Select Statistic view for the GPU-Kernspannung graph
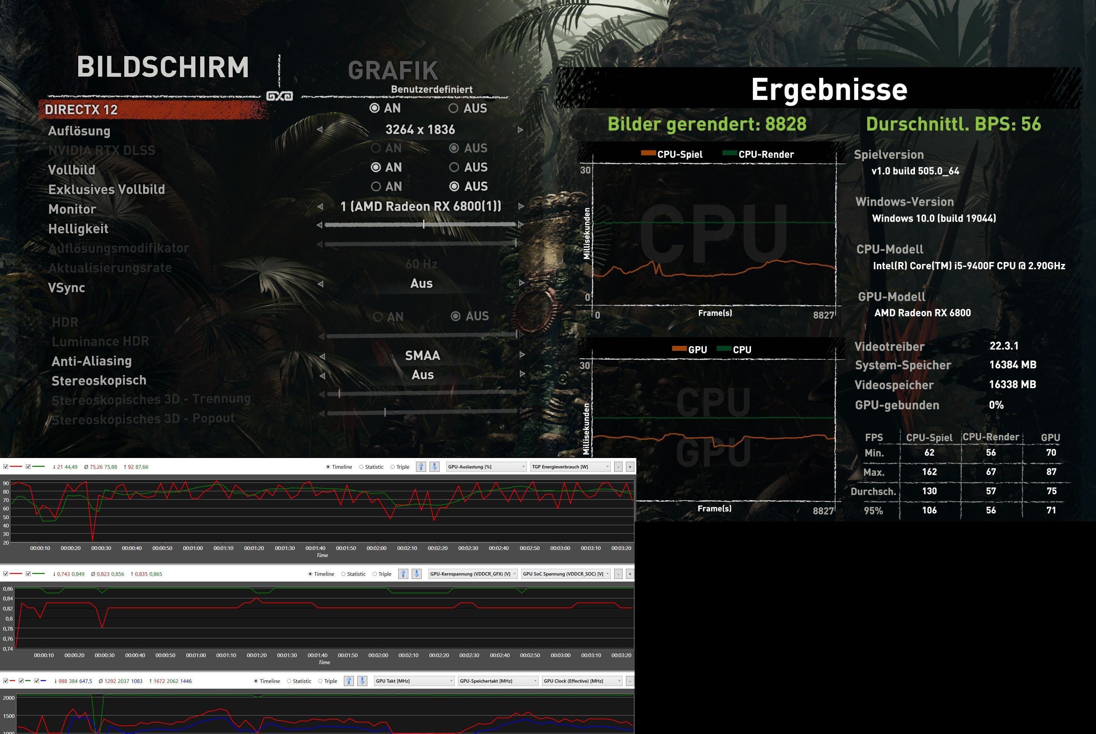The width and height of the screenshot is (1096, 734). (x=354, y=574)
